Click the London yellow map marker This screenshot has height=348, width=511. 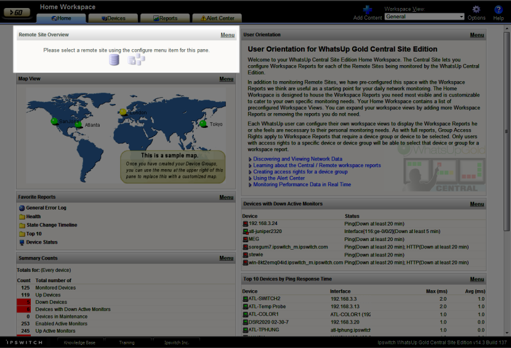tap(123, 112)
